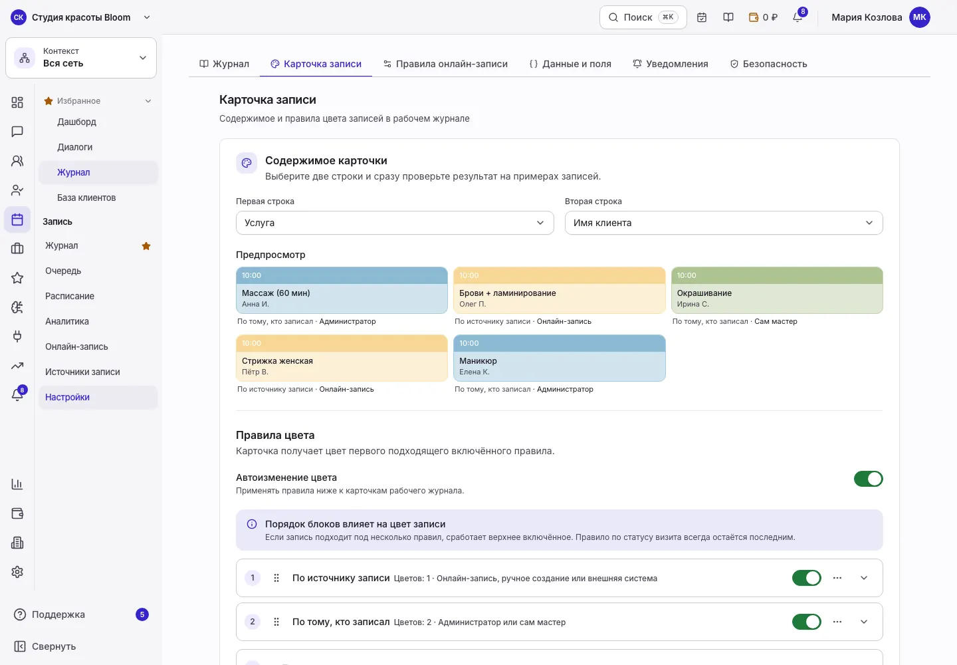The height and width of the screenshot is (665, 957).
Task: Open the trend analytics arrow icon in the sidebar
Action: pyautogui.click(x=17, y=366)
